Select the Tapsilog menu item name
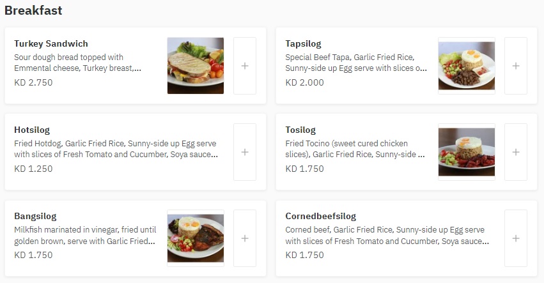Screen dimensions: 544x283 coord(303,44)
